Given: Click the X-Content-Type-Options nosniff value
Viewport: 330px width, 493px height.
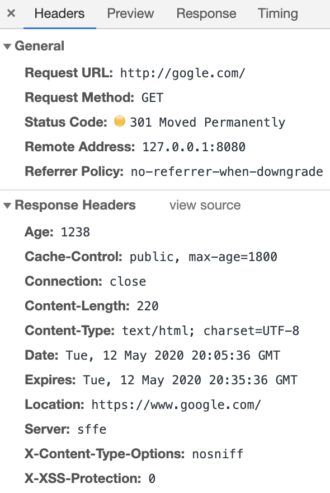Looking at the screenshot, I should [218, 454].
